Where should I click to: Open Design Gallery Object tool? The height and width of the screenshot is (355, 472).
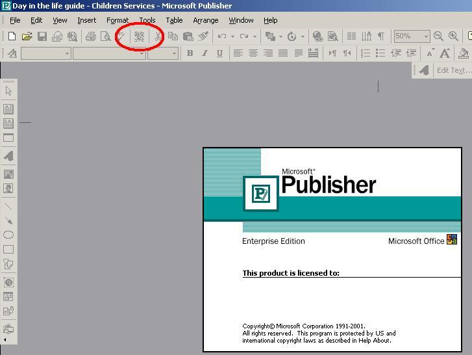coord(8,329)
